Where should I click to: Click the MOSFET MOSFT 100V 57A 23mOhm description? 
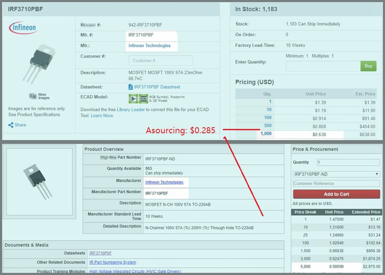[165, 76]
